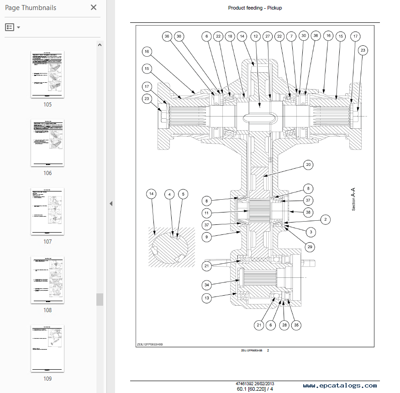Open page 107 thumbnail

click(47, 212)
